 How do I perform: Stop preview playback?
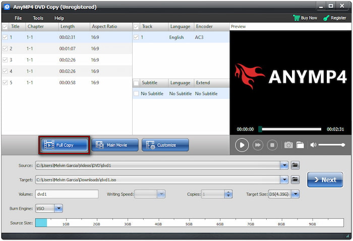pos(272,145)
